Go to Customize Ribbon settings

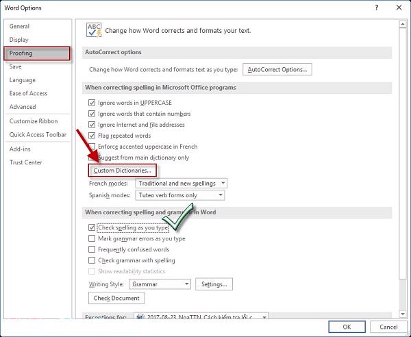coord(34,121)
